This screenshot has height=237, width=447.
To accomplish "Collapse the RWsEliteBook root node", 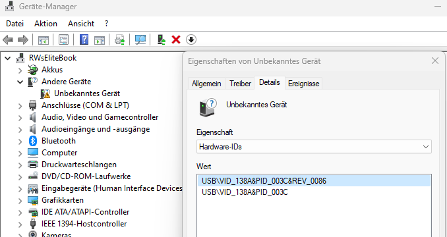I will pos(7,59).
